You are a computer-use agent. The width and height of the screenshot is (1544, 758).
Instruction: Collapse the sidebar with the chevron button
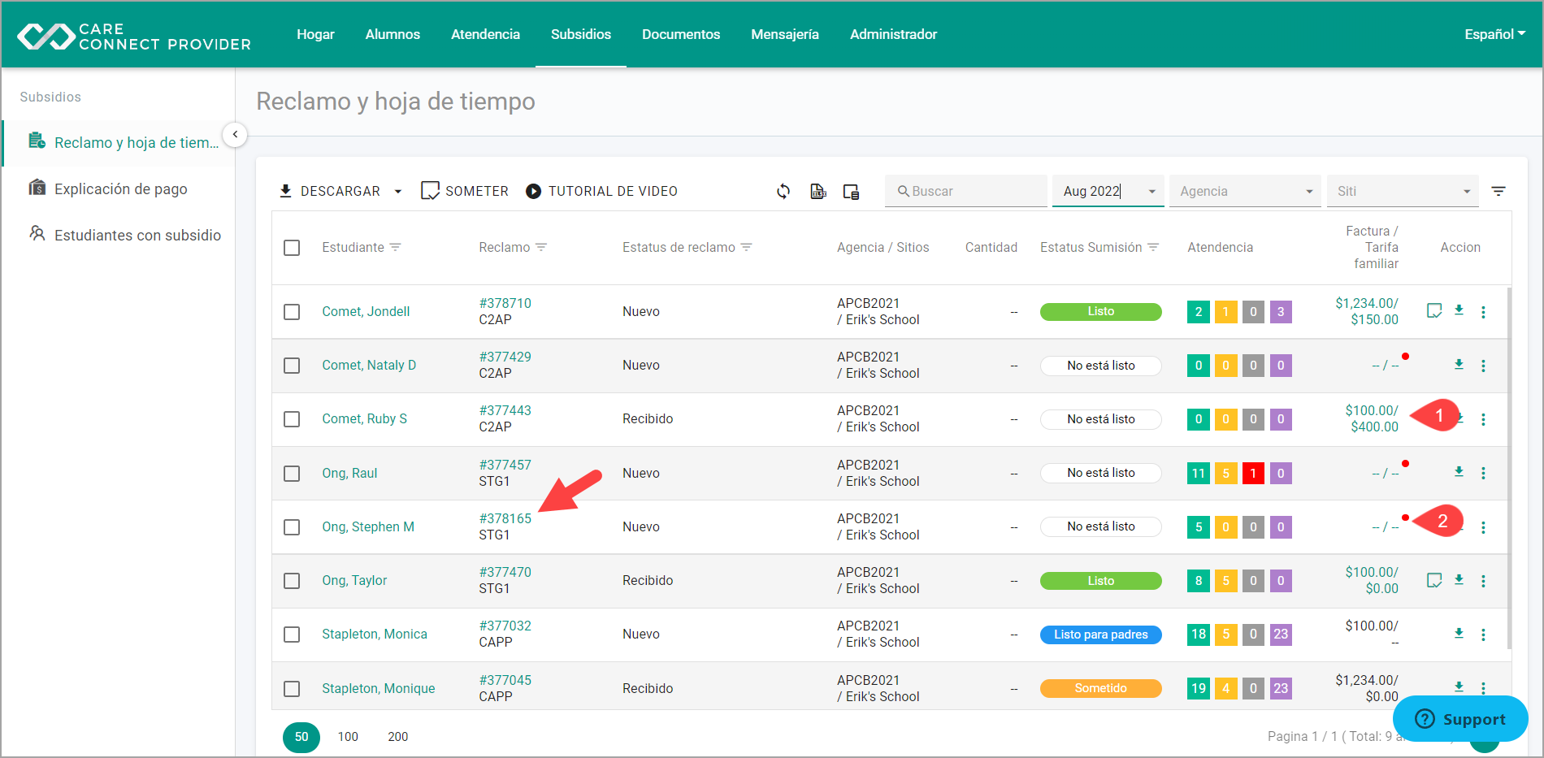[x=235, y=135]
